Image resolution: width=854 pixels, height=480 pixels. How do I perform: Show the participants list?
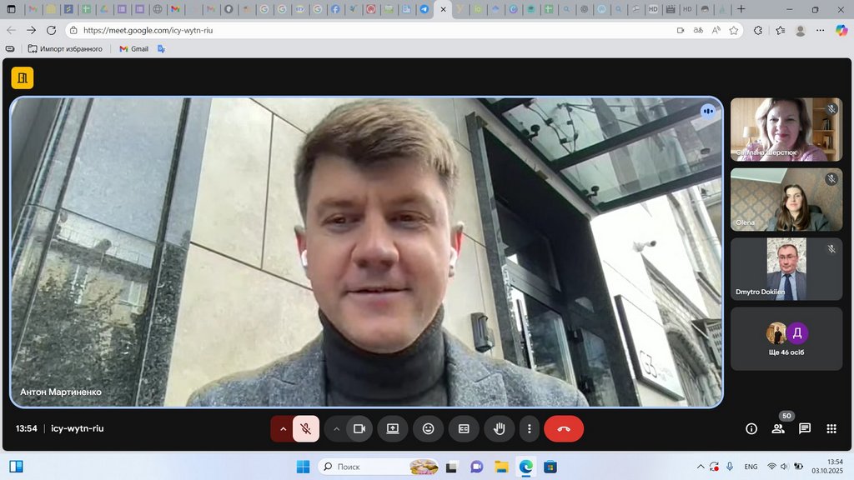(778, 428)
